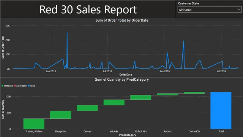The height and width of the screenshot is (137, 243).
Task: Select the Blueprints waterfall bar
Action: pyautogui.click(x=61, y=115)
